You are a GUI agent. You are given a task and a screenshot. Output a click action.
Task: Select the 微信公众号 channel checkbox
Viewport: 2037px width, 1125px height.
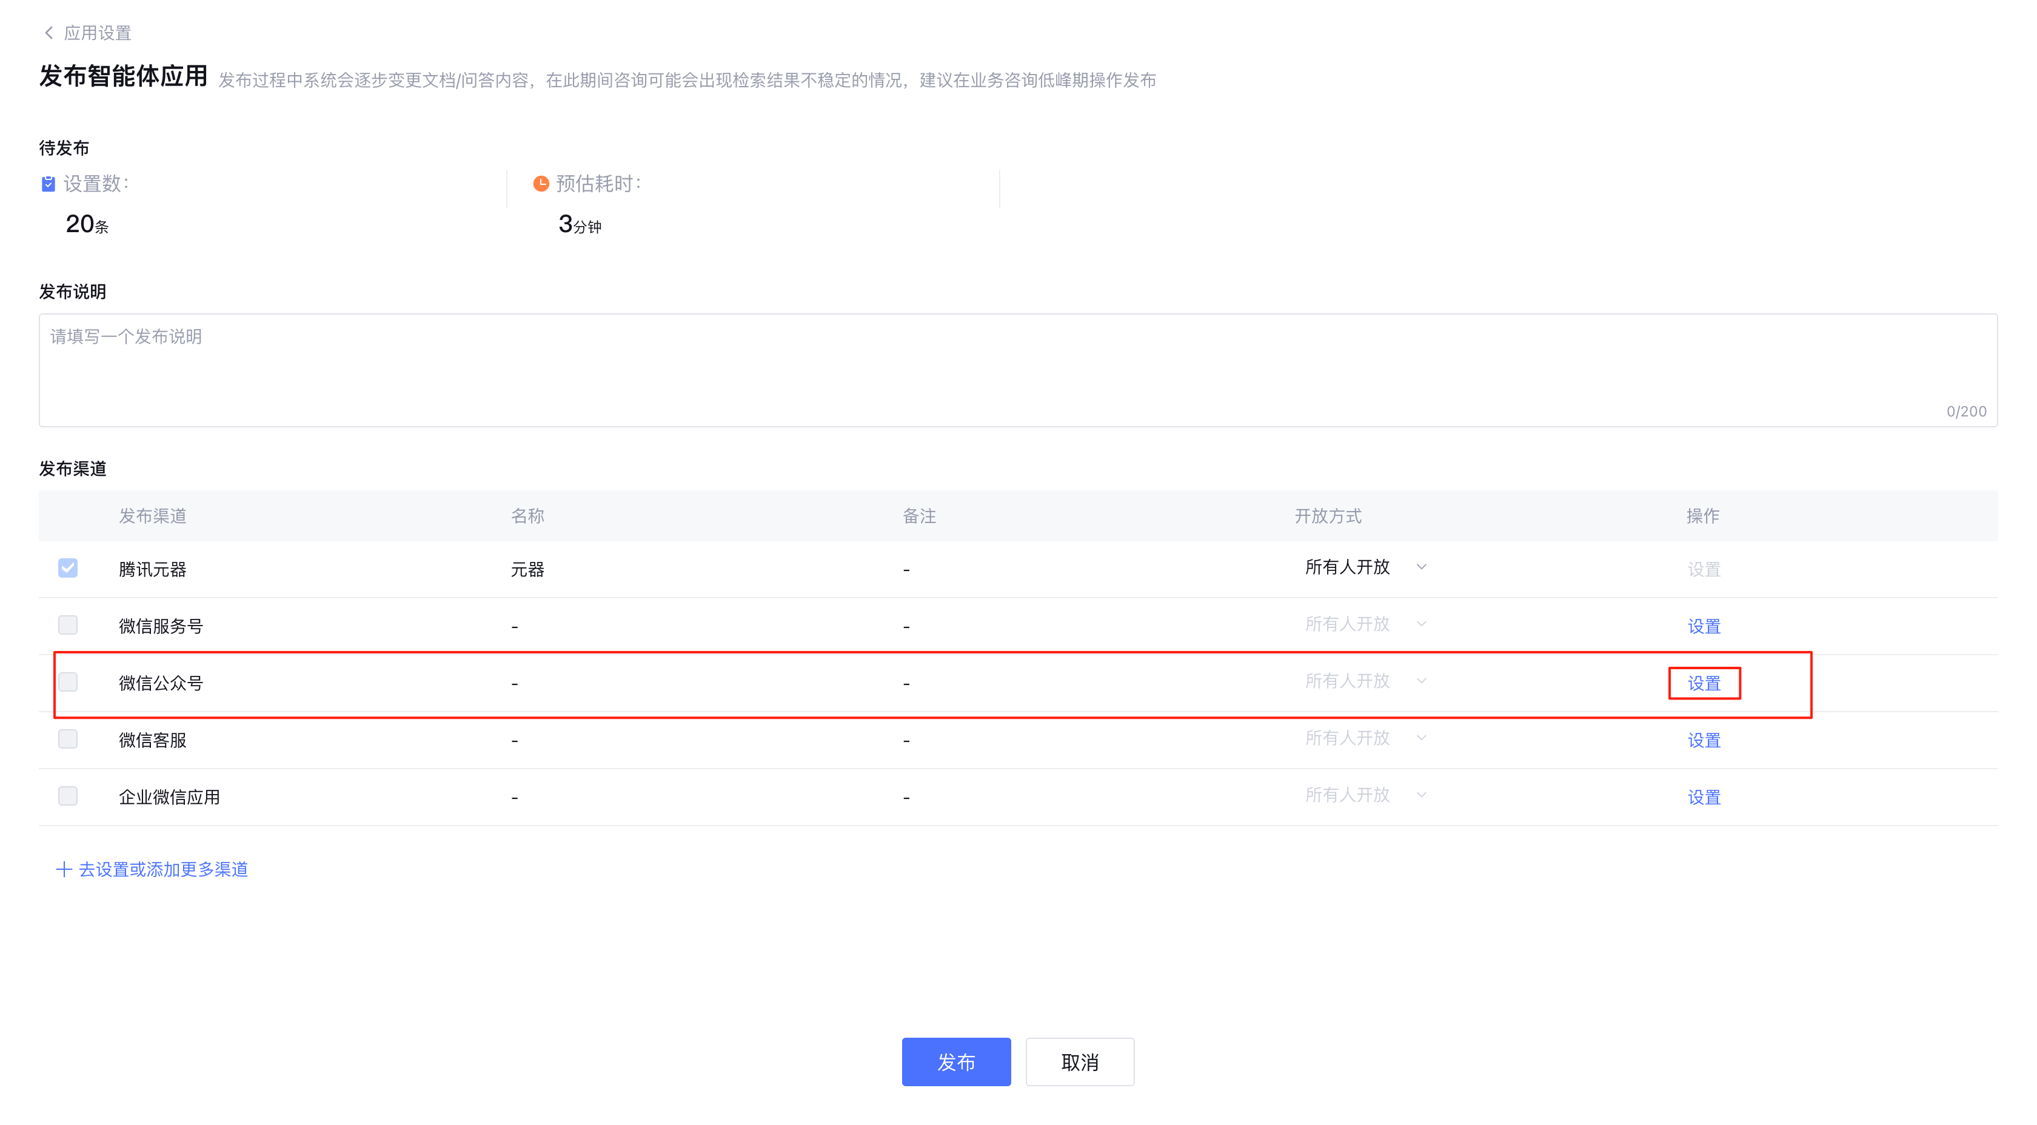coord(68,681)
